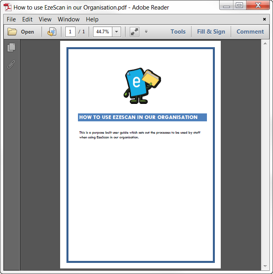Screen dimensions: 273x274
Task: Open Page Thumbnails panel in sidebar
Action: [x=11, y=48]
